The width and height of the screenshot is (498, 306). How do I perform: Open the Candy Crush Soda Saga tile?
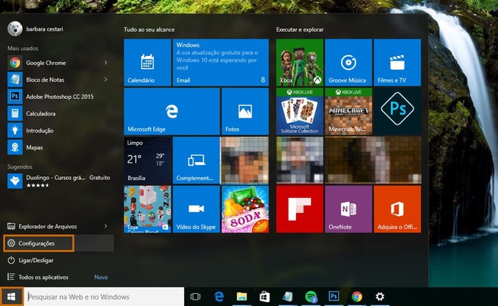click(x=245, y=208)
